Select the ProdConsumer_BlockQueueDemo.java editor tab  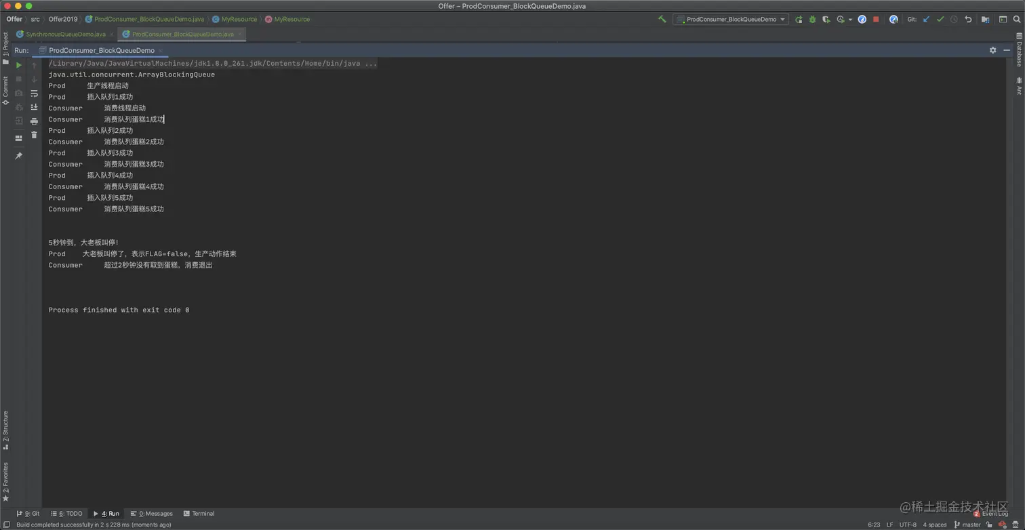click(181, 34)
